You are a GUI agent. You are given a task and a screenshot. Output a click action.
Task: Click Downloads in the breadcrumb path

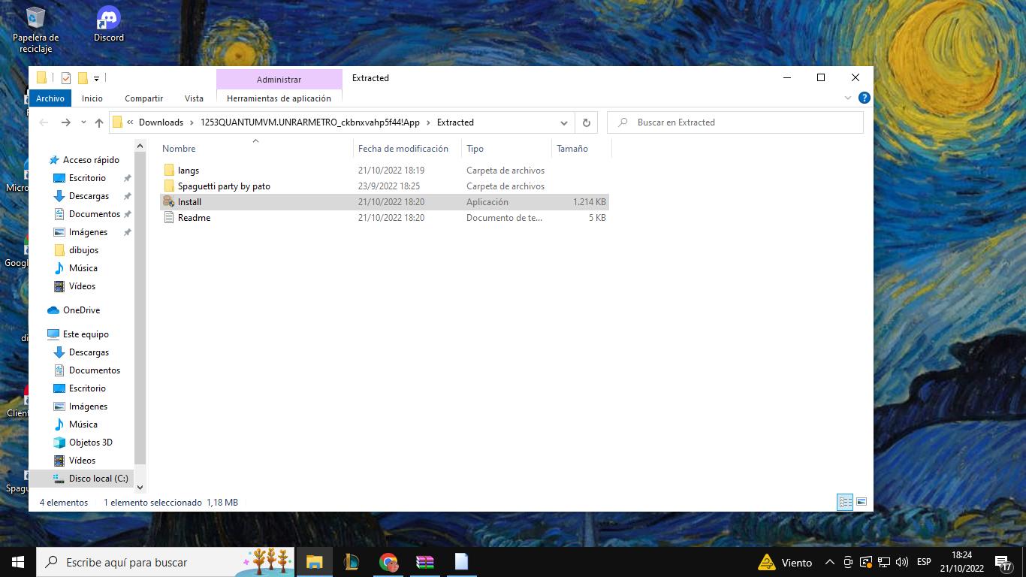[x=161, y=122]
